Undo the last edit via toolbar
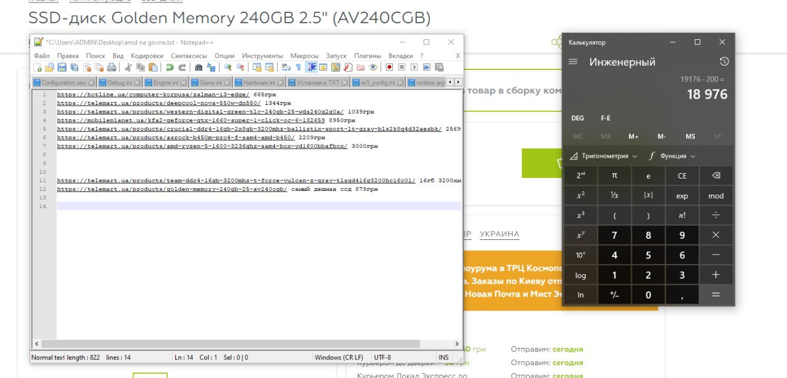Image resolution: width=787 pixels, height=378 pixels. 170,67
